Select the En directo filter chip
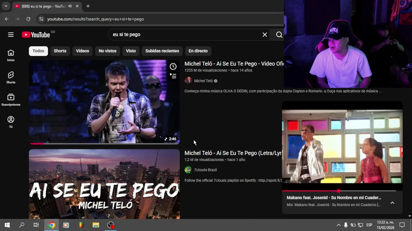This screenshot has height=231, width=412. pos(198,51)
